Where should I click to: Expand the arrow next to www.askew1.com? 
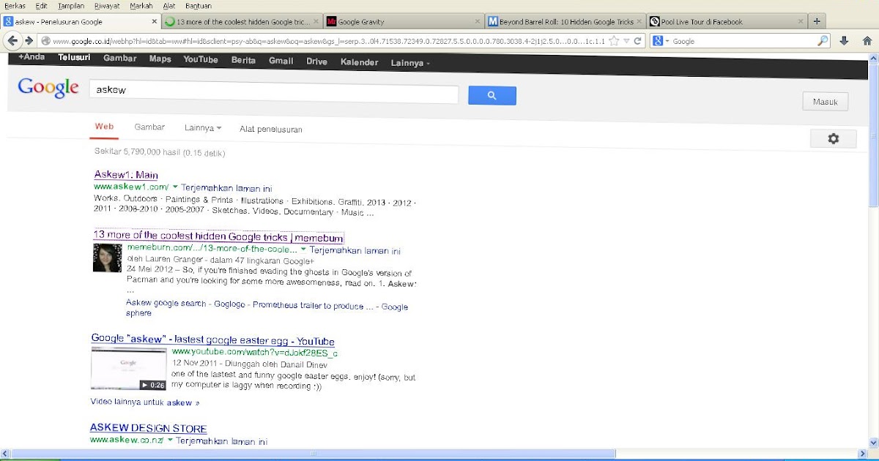(175, 187)
